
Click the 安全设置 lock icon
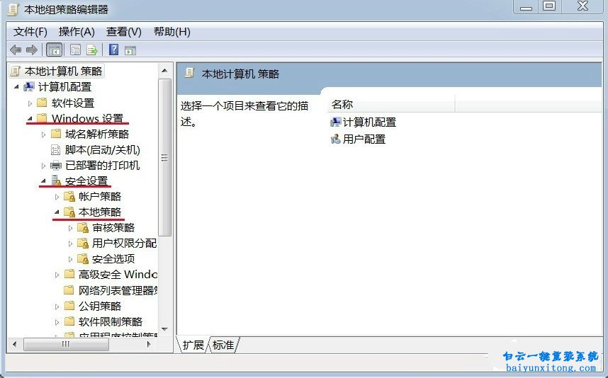click(x=56, y=181)
